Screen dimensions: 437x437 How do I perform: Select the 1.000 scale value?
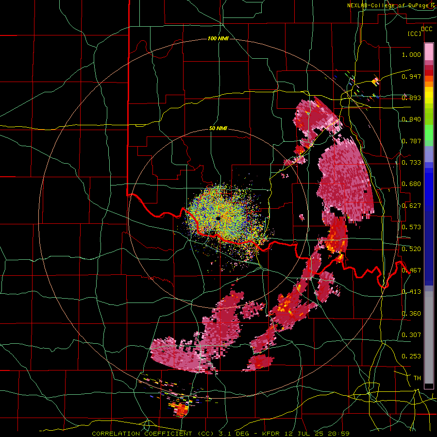411,54
